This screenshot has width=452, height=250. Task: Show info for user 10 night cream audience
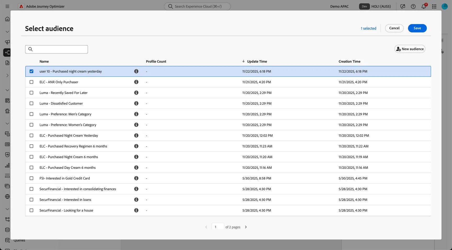136,71
